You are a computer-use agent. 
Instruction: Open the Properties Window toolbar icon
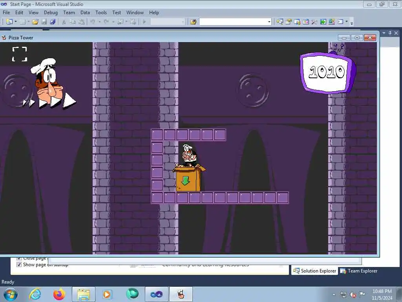[x=289, y=22]
